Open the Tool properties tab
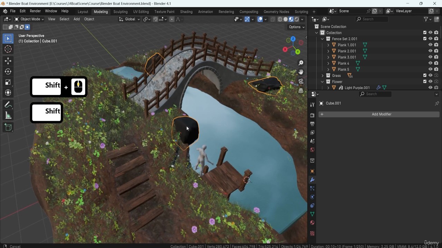The image size is (442, 248). click(x=312, y=104)
